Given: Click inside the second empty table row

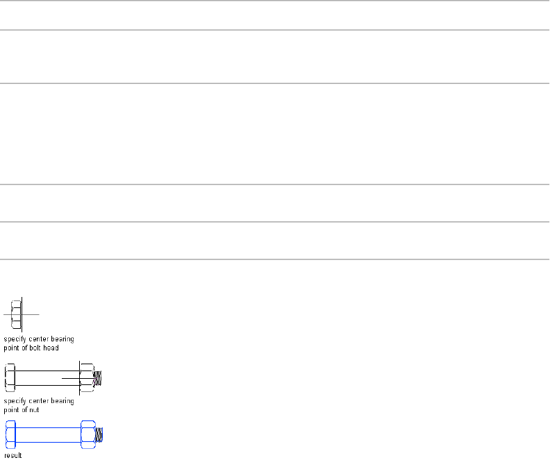Looking at the screenshot, I should point(275,57).
